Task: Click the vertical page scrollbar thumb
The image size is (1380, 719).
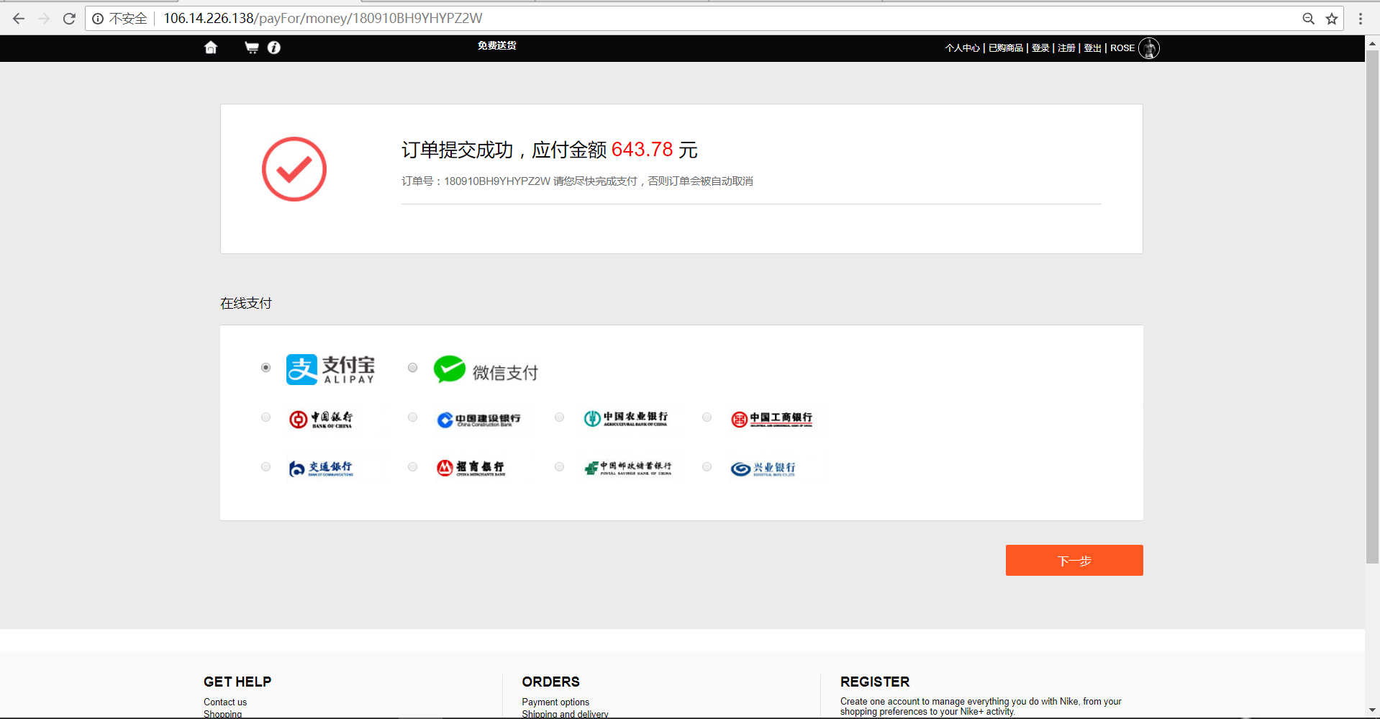Action: point(1373,306)
